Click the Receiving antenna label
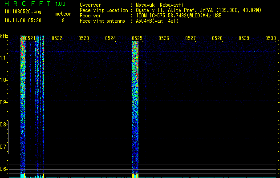The width and height of the screenshot is (280, 178). (102, 21)
